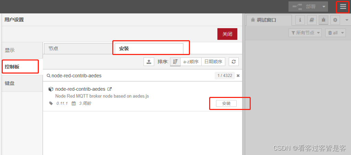Upload a module tgz file icon
The height and width of the screenshot is (155, 351).
pyautogui.click(x=149, y=62)
